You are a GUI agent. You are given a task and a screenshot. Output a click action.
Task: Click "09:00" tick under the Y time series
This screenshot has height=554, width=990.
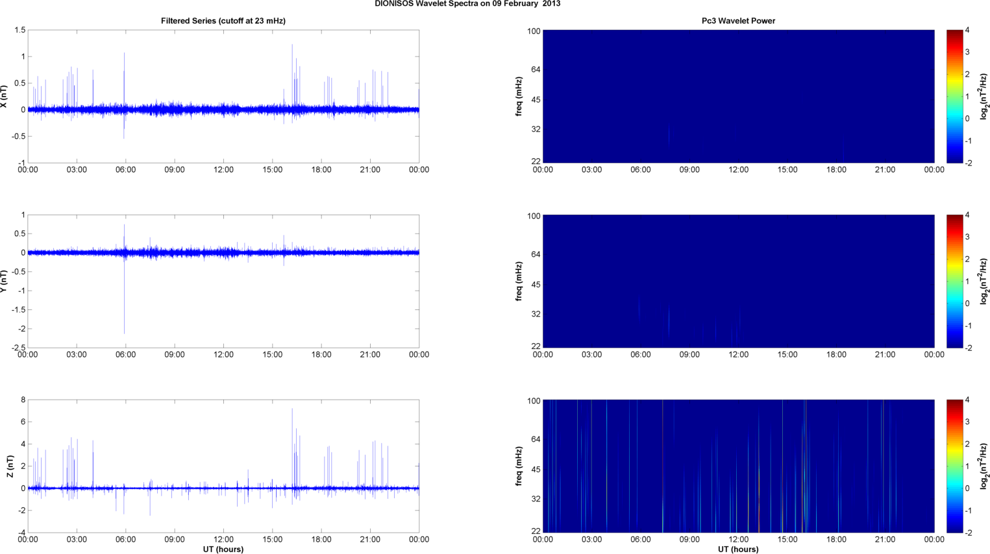[175, 355]
